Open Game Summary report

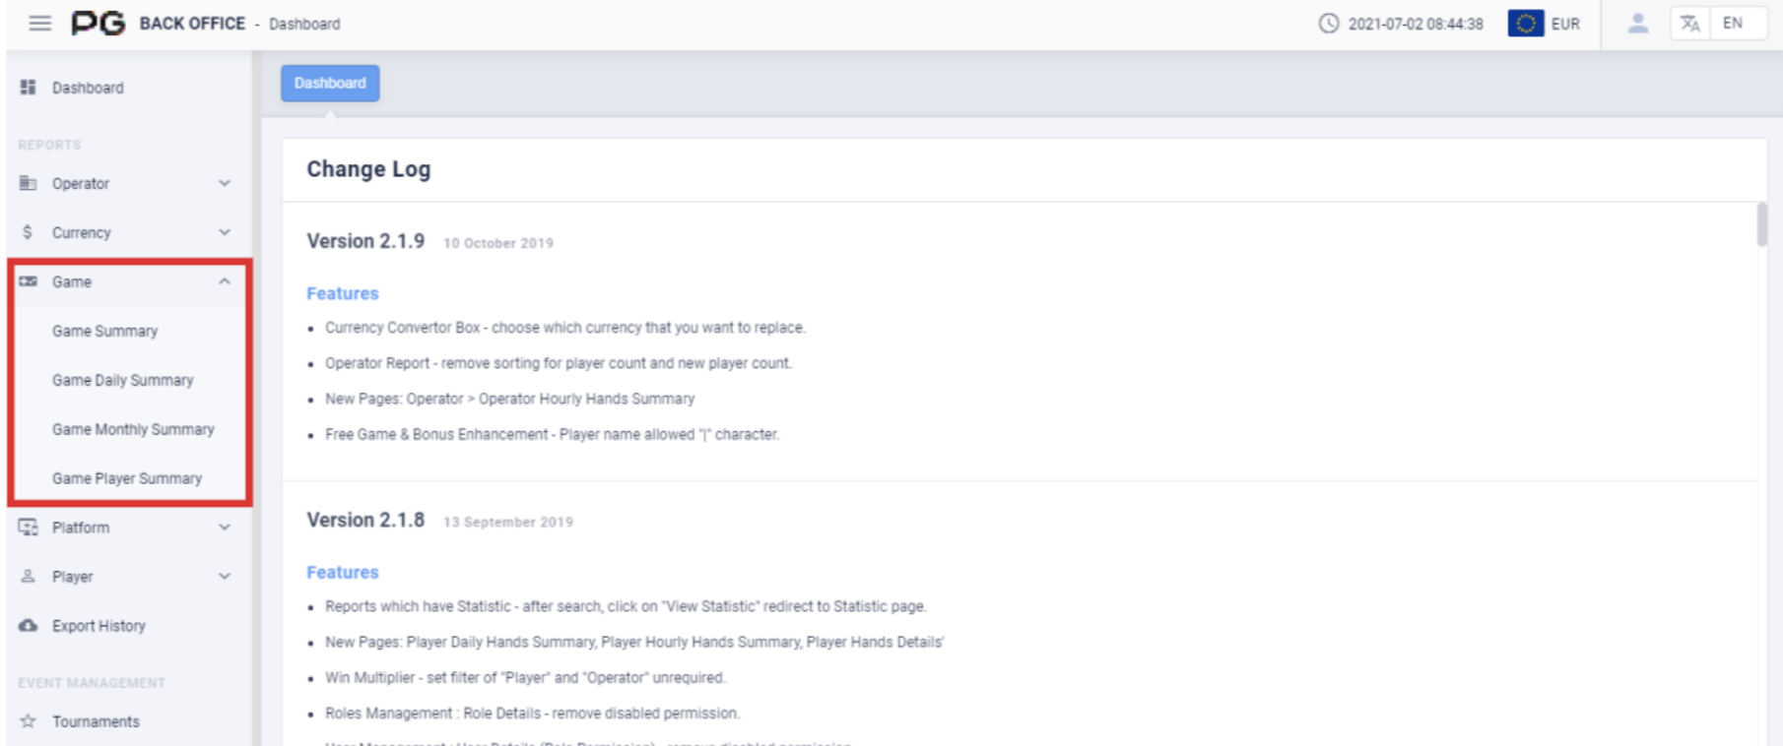pos(104,332)
